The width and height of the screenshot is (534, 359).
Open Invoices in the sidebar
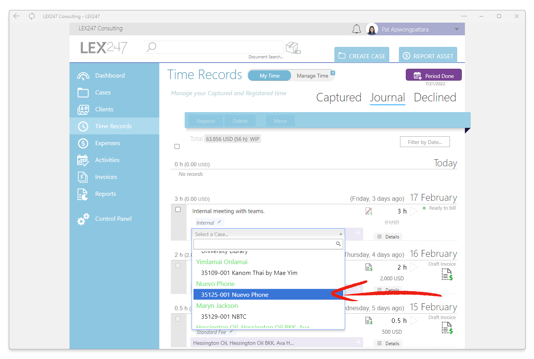click(x=114, y=177)
